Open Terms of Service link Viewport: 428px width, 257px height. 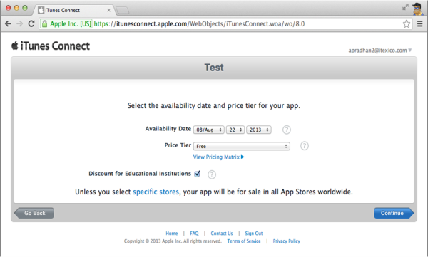(244, 241)
